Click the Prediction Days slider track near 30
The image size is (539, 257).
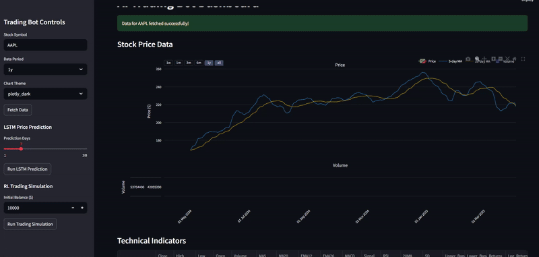(86, 148)
